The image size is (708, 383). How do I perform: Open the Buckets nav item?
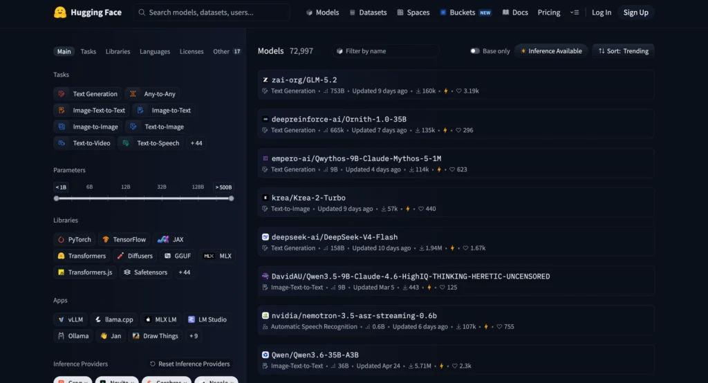pyautogui.click(x=465, y=12)
